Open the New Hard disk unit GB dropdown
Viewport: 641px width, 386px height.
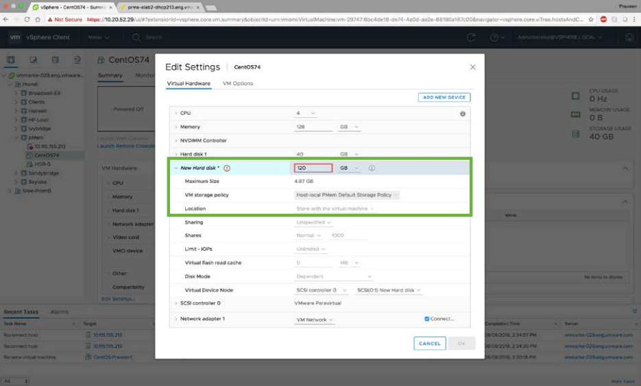pos(349,168)
